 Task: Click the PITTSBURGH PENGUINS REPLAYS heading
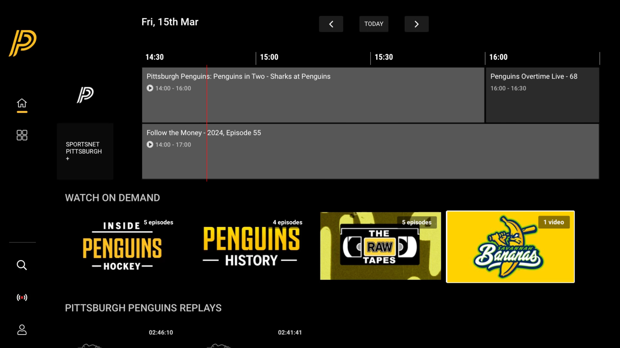click(x=143, y=308)
